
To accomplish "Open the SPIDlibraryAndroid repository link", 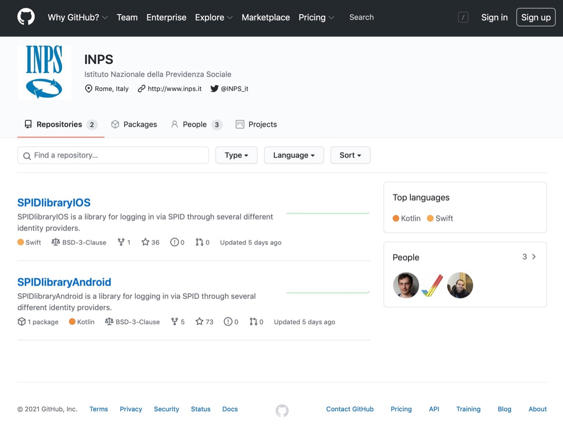I will click(x=64, y=282).
